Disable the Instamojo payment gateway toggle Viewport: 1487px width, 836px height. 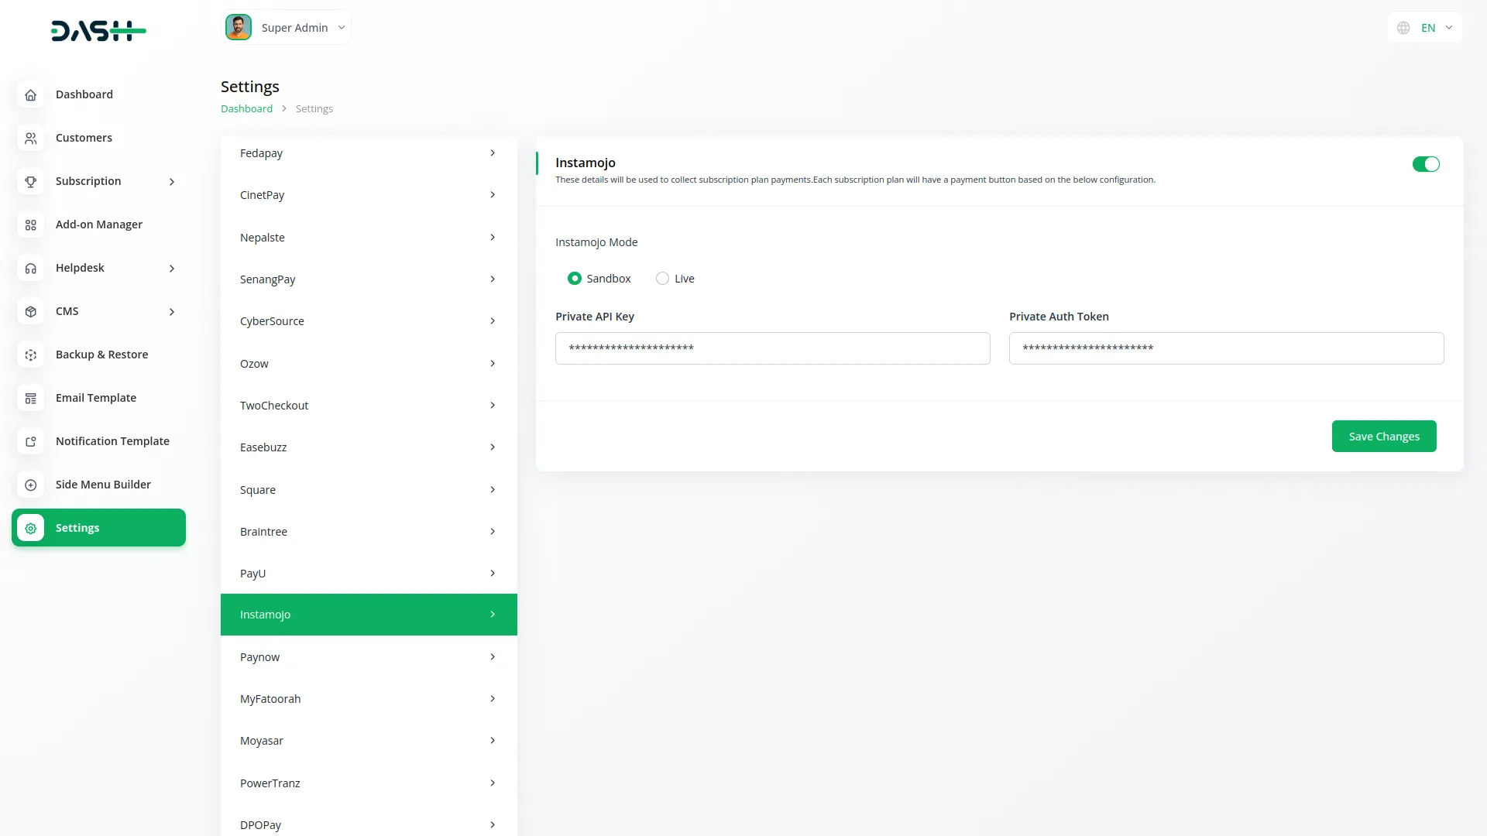tap(1425, 164)
